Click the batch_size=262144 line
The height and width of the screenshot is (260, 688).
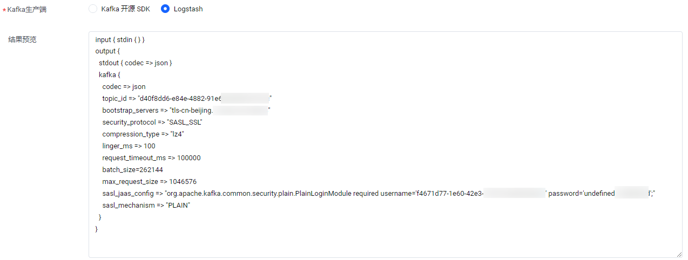coord(132,170)
